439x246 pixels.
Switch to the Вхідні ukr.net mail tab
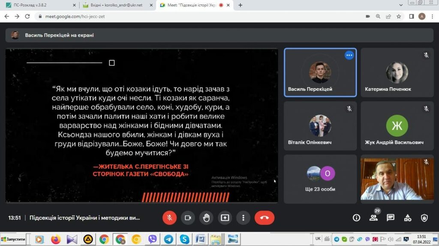tap(116, 5)
